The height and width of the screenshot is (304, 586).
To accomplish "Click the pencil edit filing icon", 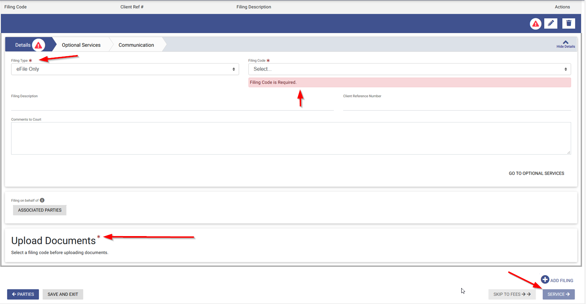I will coord(551,23).
